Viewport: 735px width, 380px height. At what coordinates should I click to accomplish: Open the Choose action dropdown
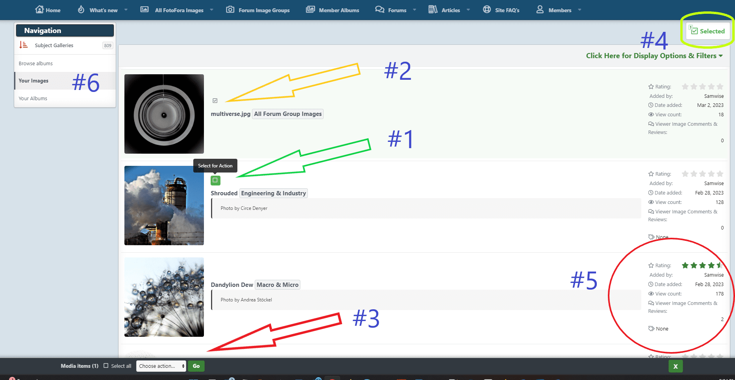tap(161, 366)
